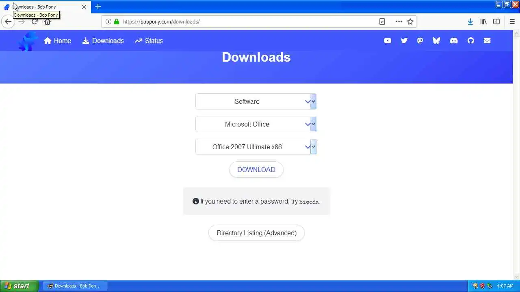Open the browser home page icon

(x=48, y=21)
